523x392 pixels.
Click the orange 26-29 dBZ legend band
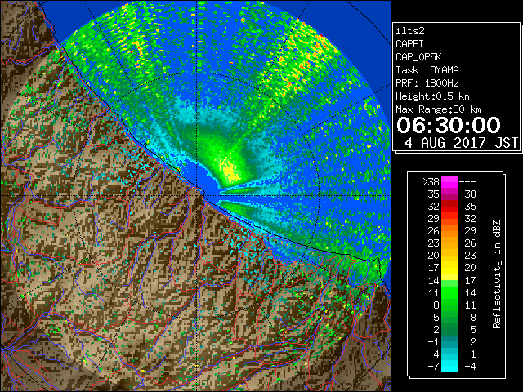click(x=449, y=230)
